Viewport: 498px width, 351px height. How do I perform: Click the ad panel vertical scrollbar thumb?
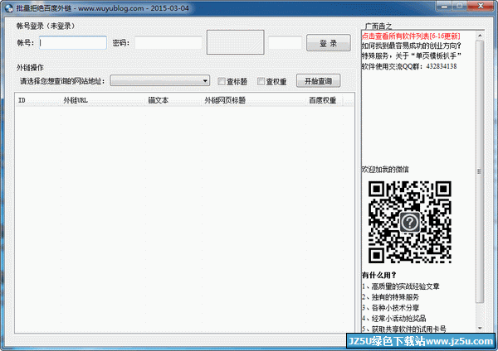480,171
